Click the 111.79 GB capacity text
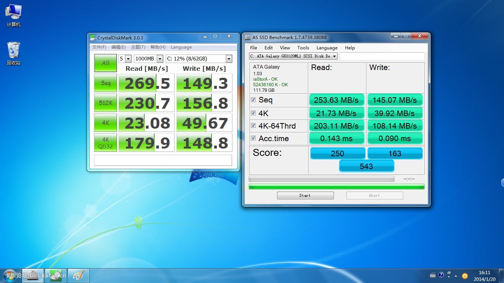 [x=264, y=90]
